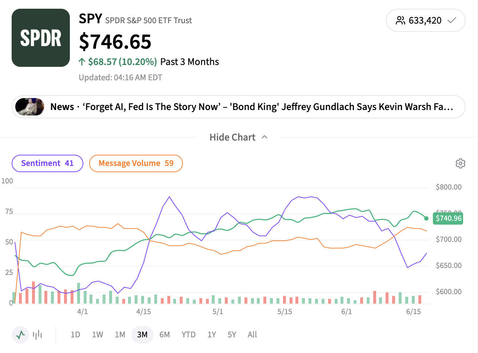Toggle the Message Volume 59 overlay
The image size is (478, 353).
136,163
